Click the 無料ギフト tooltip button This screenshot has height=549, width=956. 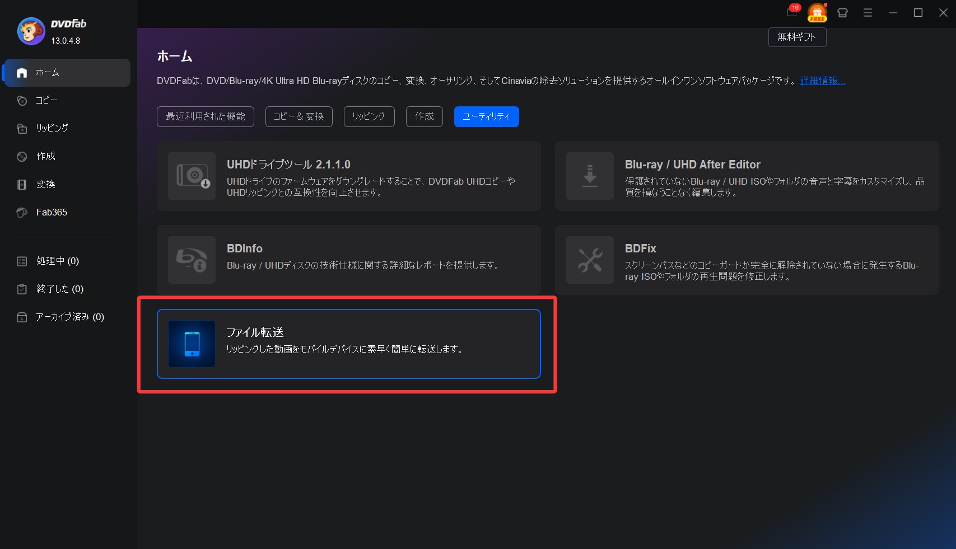pyautogui.click(x=797, y=37)
